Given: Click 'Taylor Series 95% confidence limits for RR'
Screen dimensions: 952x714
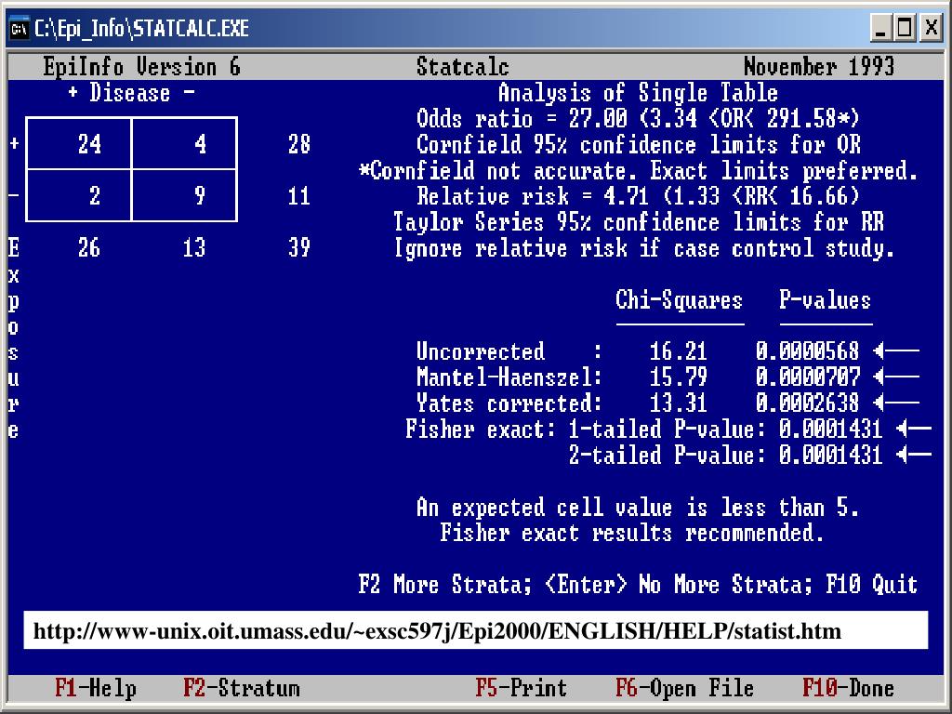Looking at the screenshot, I should [x=638, y=221].
